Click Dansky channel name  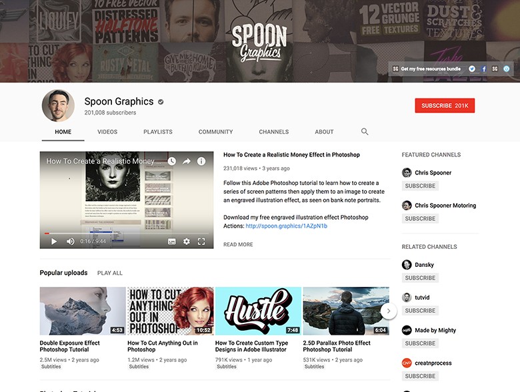pos(424,264)
